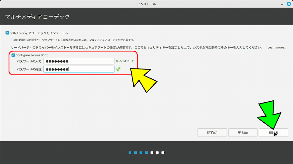Click the third blue progress dot
Viewport: 293px width, 164px height.
coord(141,153)
